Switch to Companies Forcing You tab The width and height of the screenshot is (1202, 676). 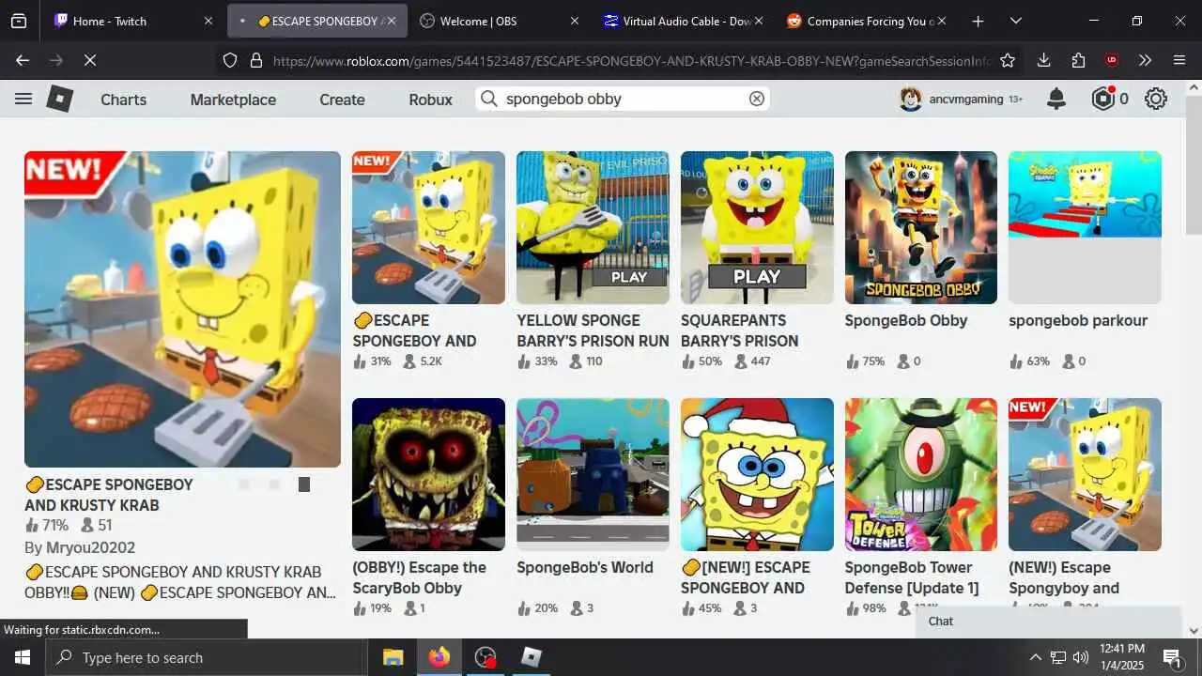[865, 21]
